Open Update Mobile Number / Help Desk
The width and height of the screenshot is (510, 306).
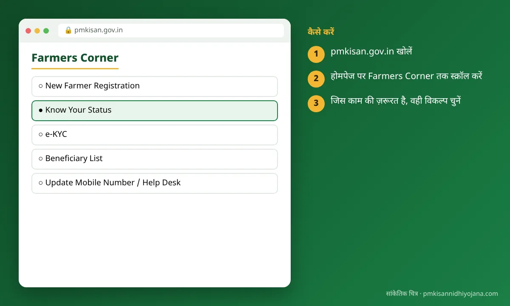coord(155,183)
